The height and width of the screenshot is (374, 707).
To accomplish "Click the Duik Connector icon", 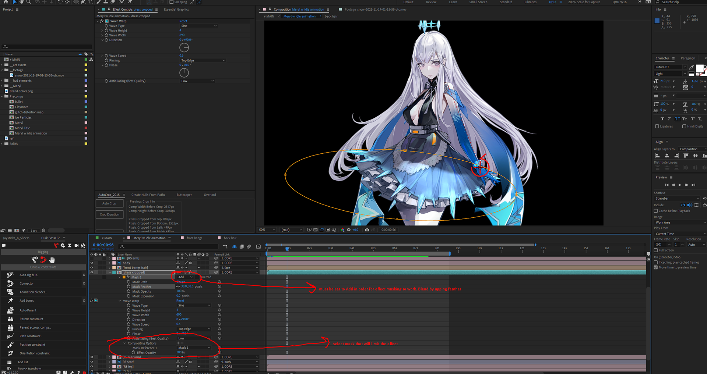I will coord(10,284).
